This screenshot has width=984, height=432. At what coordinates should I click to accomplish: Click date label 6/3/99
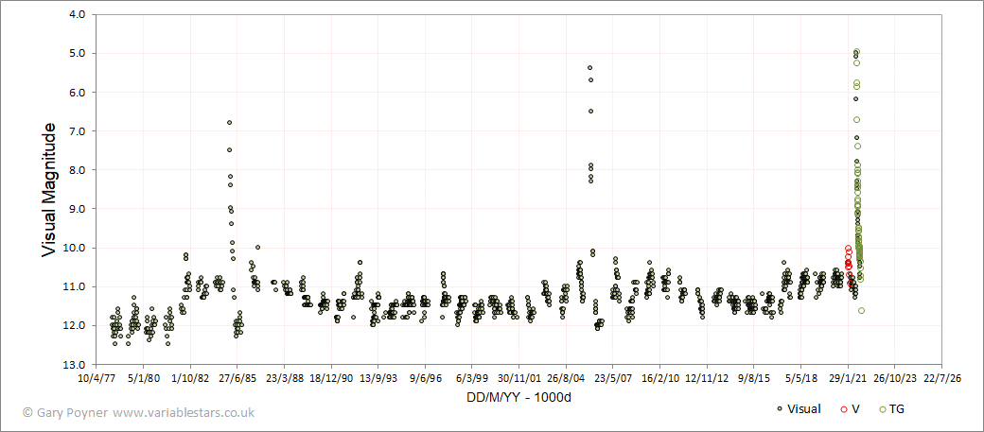[472, 379]
